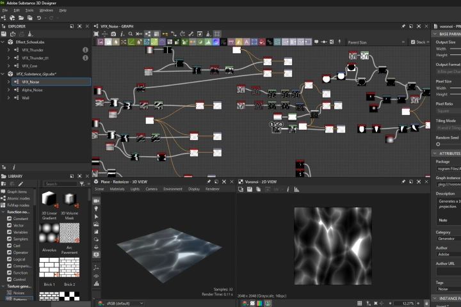
Task: Click the open folder icon in main toolbar
Action: click(x=21, y=18)
